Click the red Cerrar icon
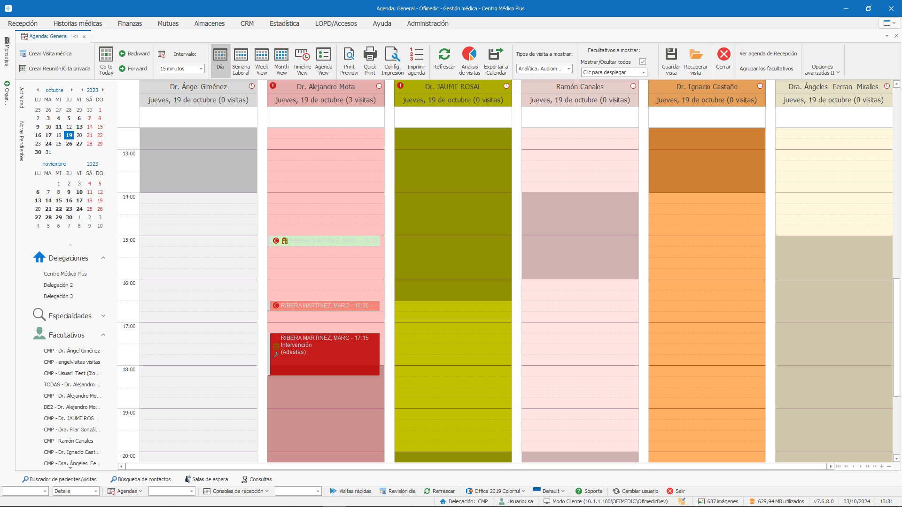 tap(723, 55)
